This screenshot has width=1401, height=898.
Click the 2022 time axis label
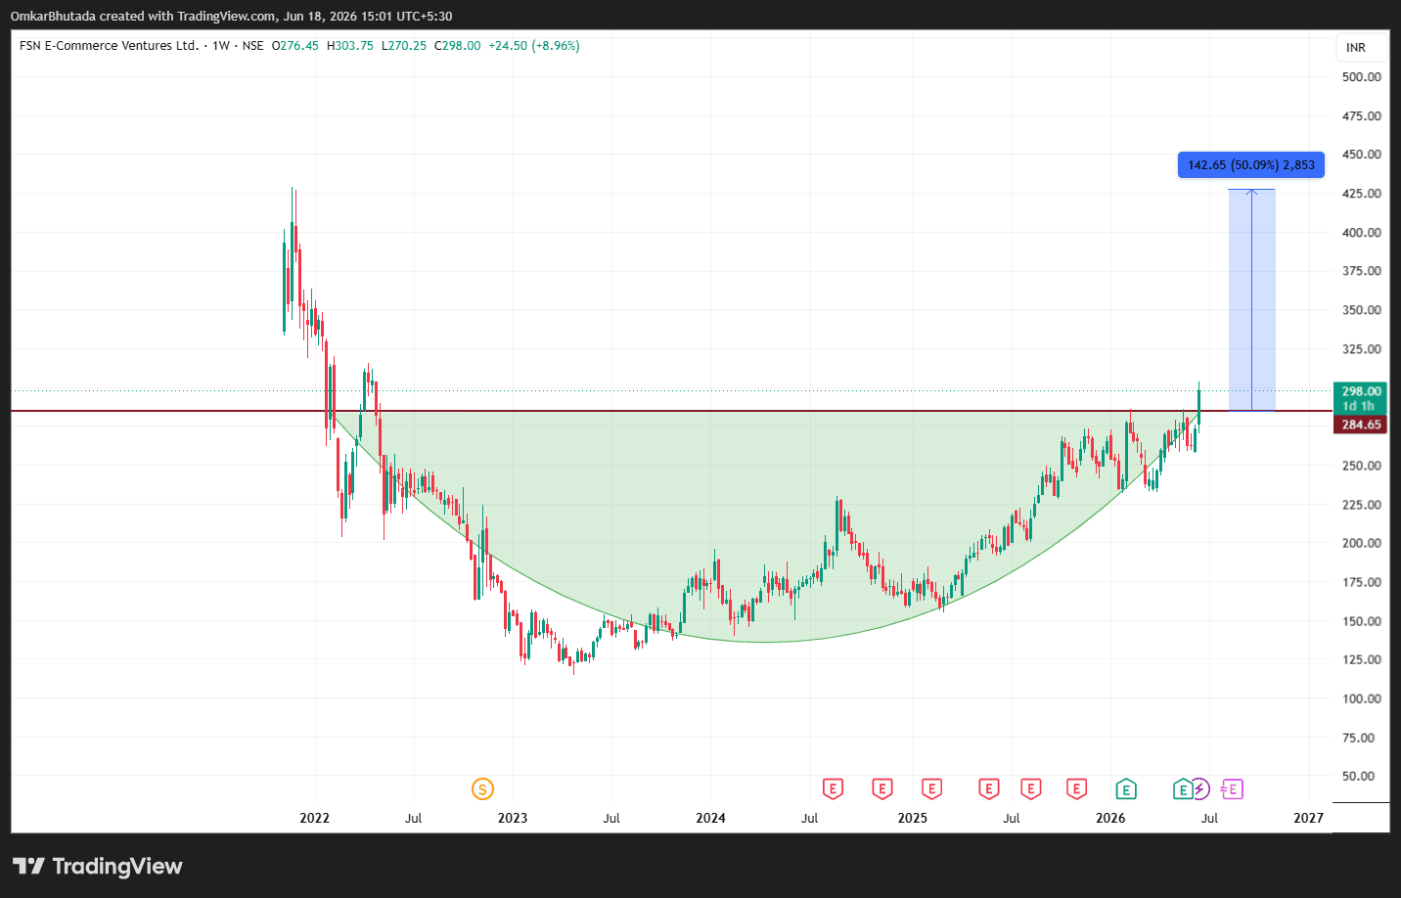coord(314,818)
